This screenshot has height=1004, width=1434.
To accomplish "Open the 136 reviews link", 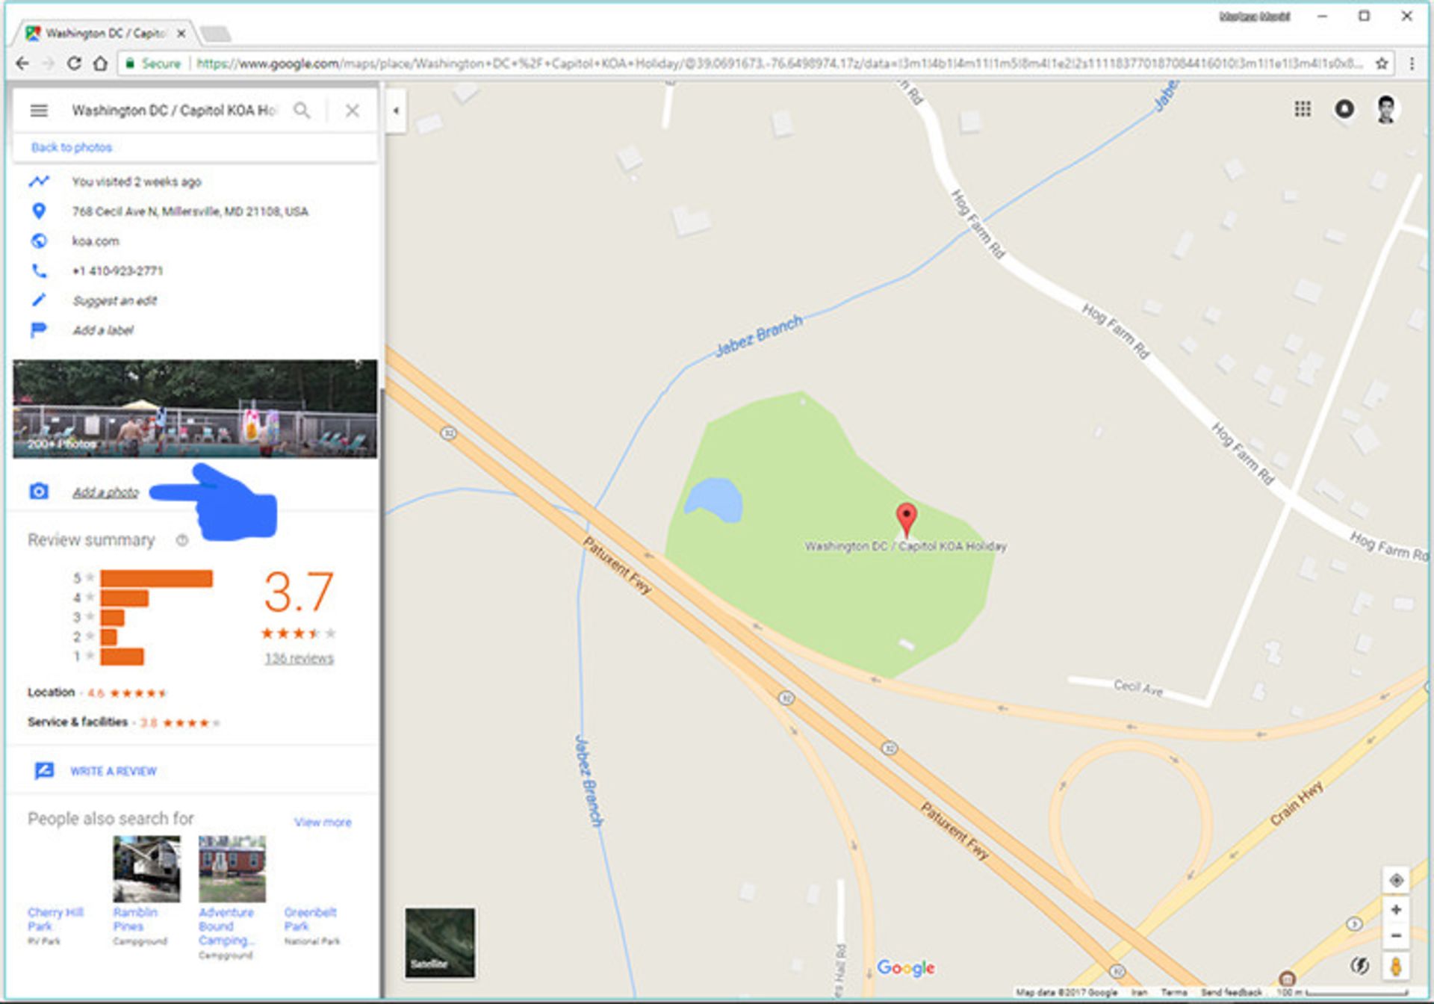I will (299, 658).
